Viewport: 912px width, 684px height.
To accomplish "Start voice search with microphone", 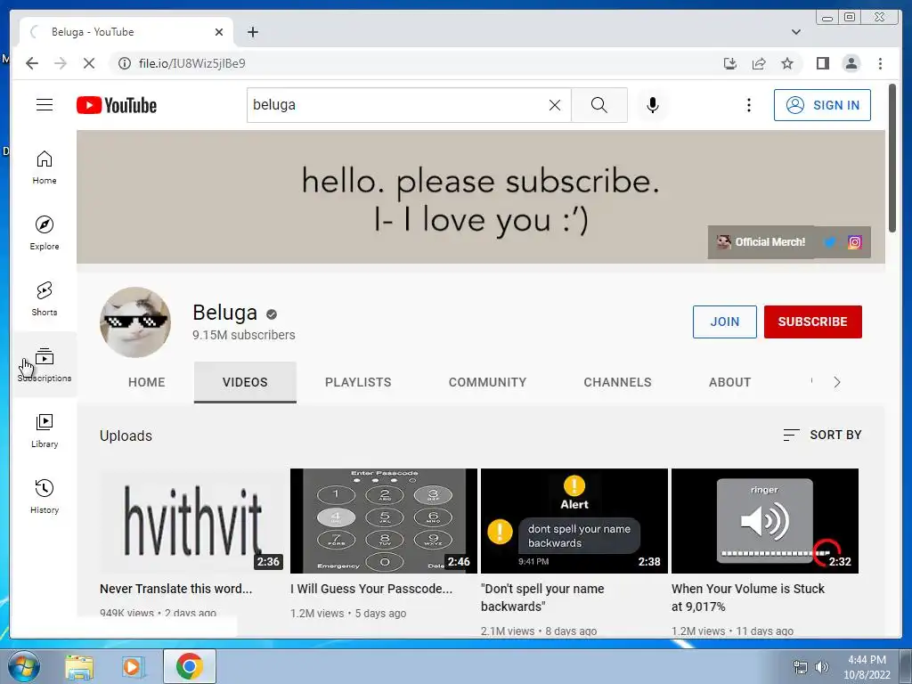I will (x=653, y=105).
